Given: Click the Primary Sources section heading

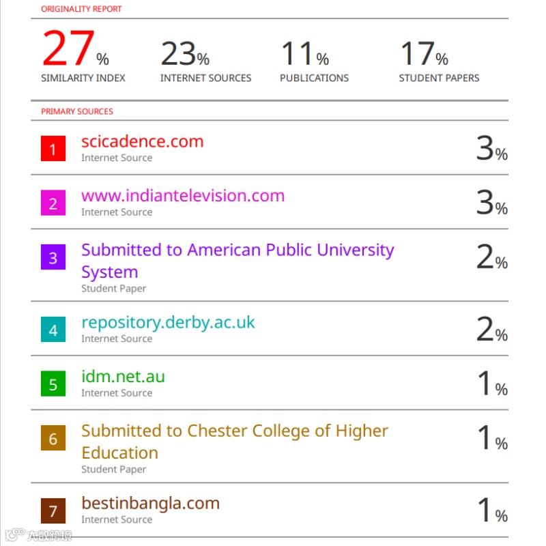Looking at the screenshot, I should [x=77, y=111].
